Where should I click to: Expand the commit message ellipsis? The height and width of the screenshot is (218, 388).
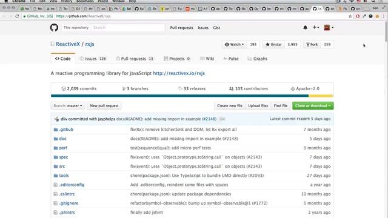[222, 119]
